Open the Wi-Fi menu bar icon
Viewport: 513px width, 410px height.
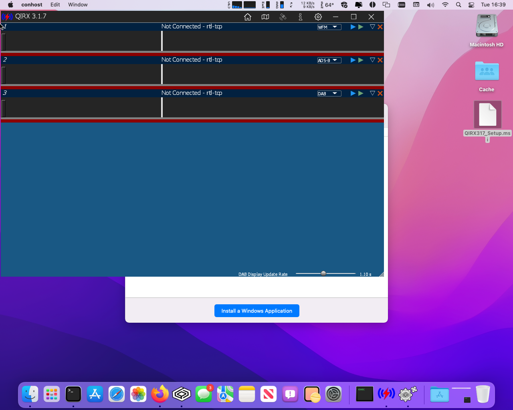tap(445, 5)
